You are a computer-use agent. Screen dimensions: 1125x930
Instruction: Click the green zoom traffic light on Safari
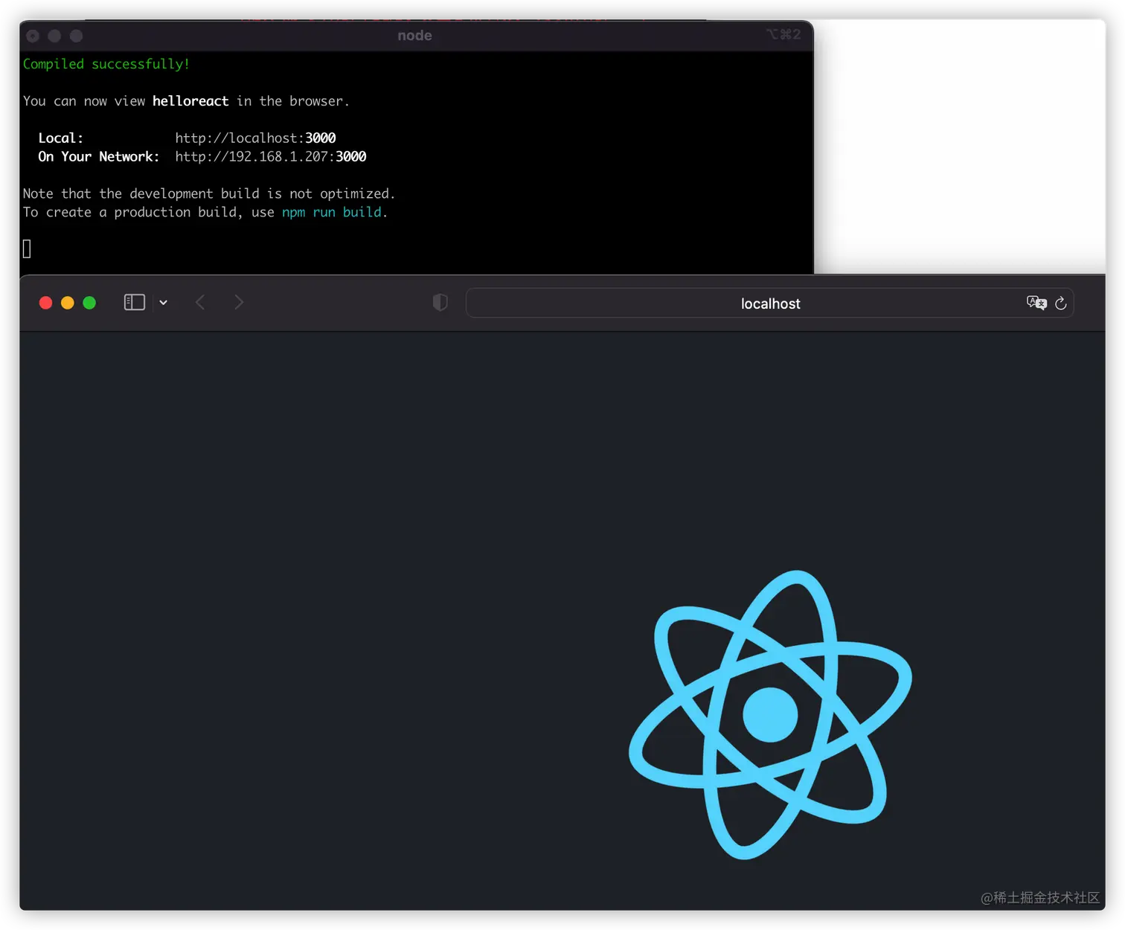click(x=89, y=302)
